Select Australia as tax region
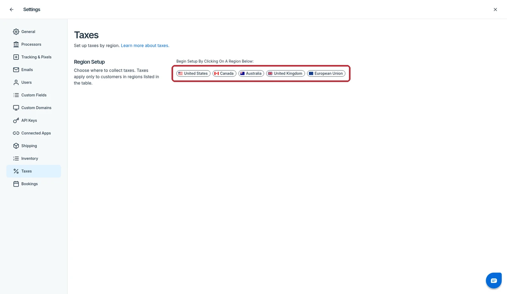The height and width of the screenshot is (294, 507). pyautogui.click(x=251, y=73)
